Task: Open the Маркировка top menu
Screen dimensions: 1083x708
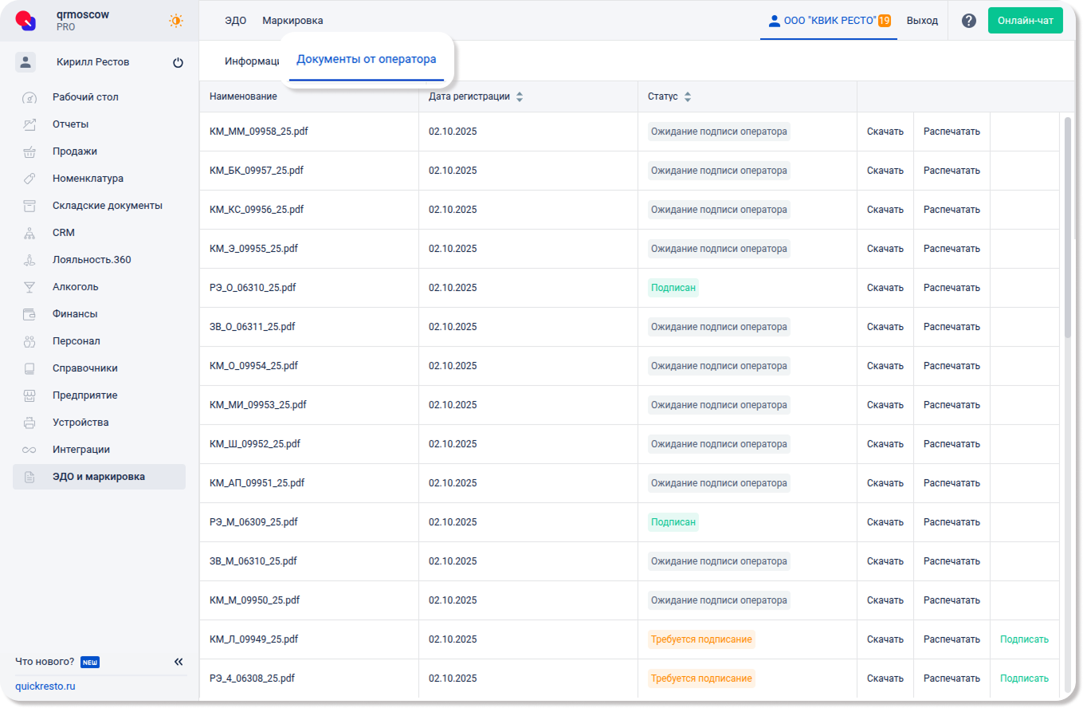Action: click(292, 21)
